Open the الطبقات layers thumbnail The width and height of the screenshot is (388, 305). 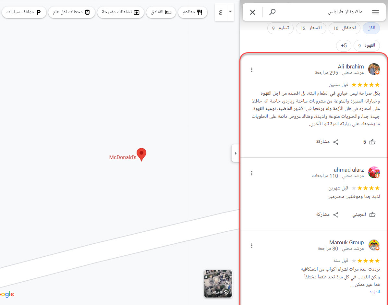[218, 284]
